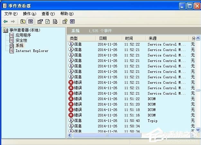Click the Help toolbar icon
This screenshot has height=145, width=201.
tap(65, 21)
